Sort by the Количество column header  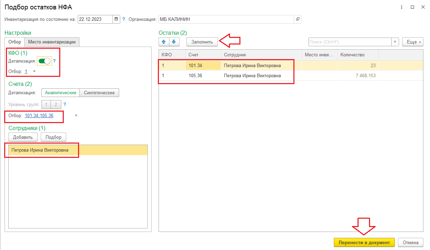(x=358, y=55)
